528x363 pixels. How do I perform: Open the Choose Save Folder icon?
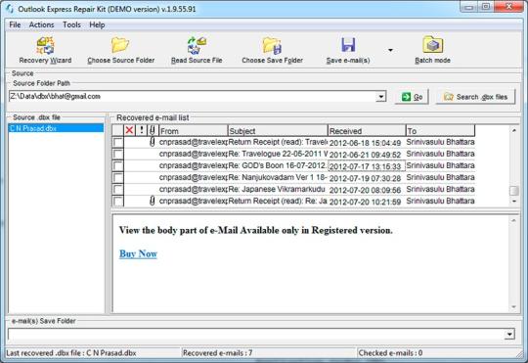click(x=272, y=45)
